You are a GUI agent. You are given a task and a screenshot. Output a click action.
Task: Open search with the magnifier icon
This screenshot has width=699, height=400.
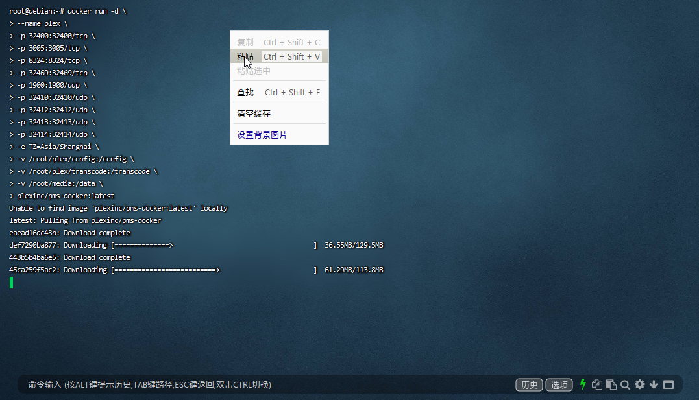(x=625, y=384)
